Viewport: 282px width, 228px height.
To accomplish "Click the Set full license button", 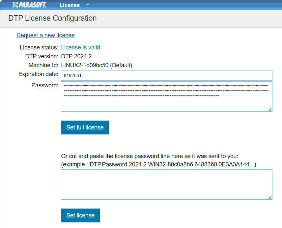I will tap(85, 128).
